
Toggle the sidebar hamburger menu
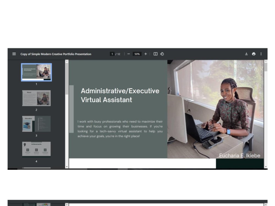pyautogui.click(x=14, y=54)
